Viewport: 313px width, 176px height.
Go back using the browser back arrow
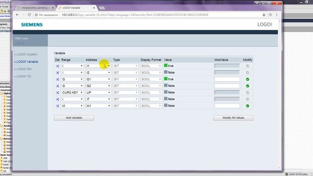18,15
